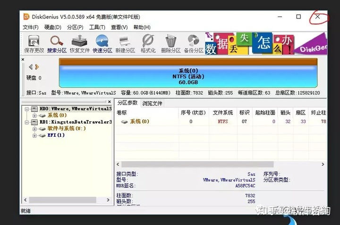The image size is (340, 225).
Task: Go to previous disk with left arrow
Action: pos(31,67)
